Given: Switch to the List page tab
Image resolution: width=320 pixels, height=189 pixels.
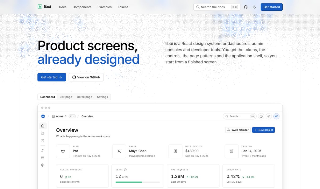Looking at the screenshot, I should click(x=66, y=97).
